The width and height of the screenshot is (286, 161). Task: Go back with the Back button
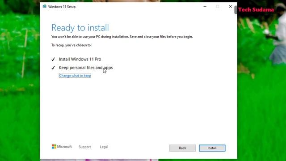[x=182, y=148]
